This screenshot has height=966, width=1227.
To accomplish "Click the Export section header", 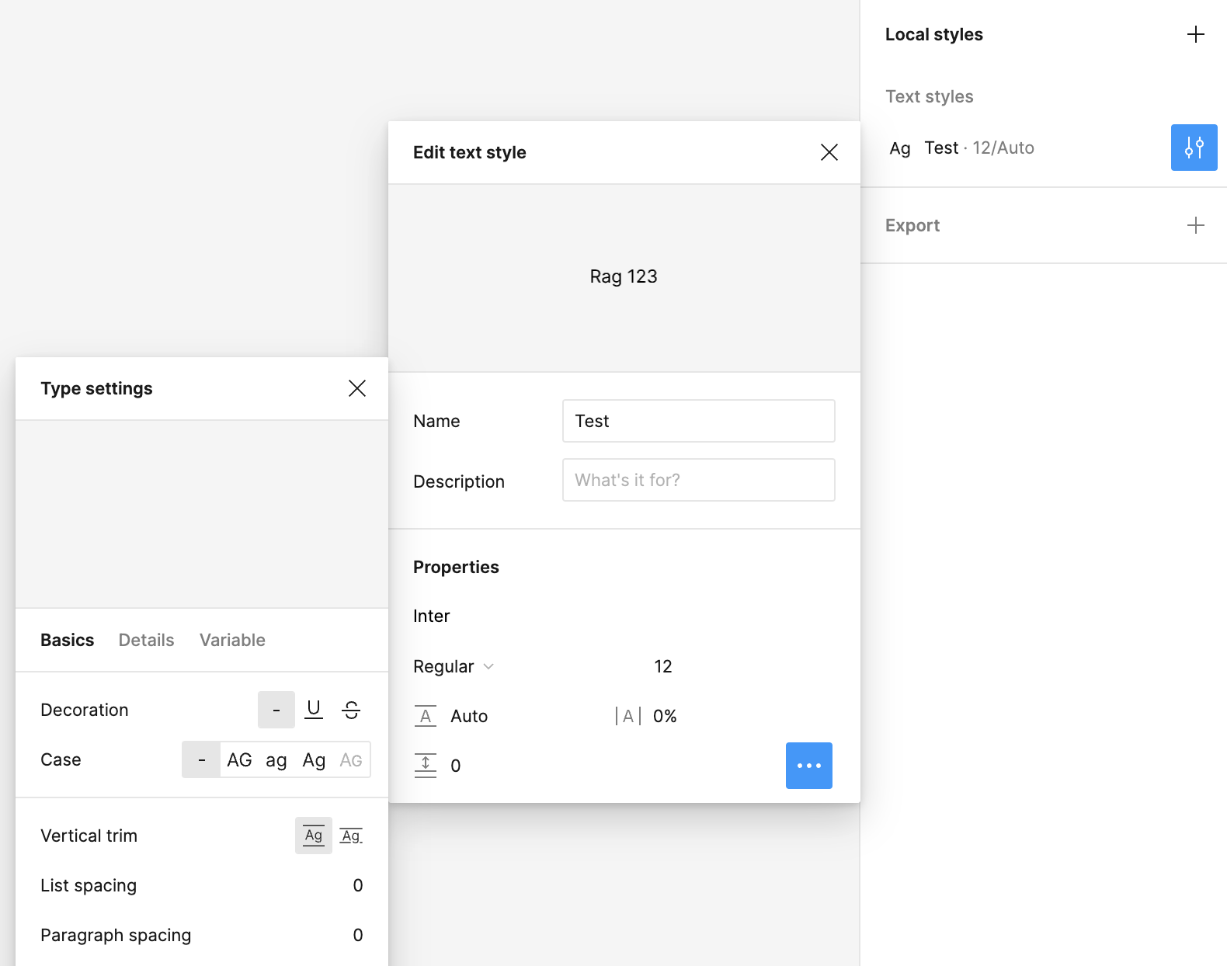I will click(912, 225).
